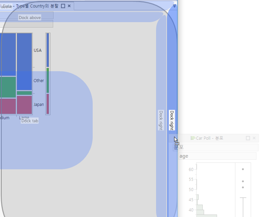Click the Other axis label

click(39, 81)
